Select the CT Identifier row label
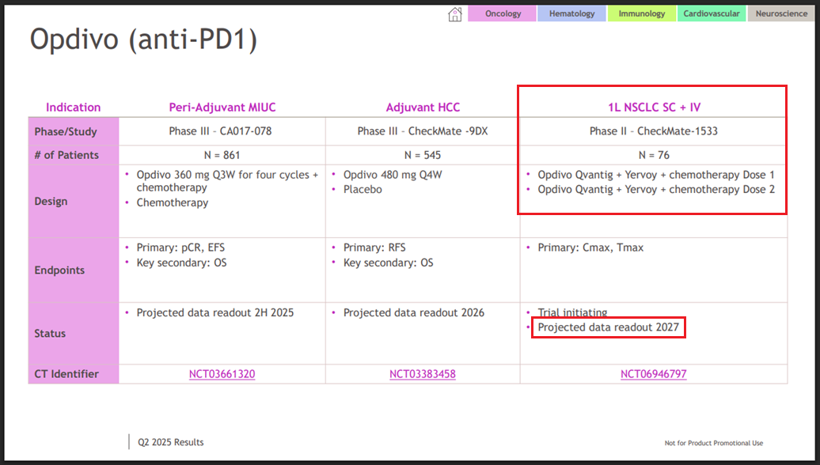Screen dimensions: 820x465 (x=66, y=374)
